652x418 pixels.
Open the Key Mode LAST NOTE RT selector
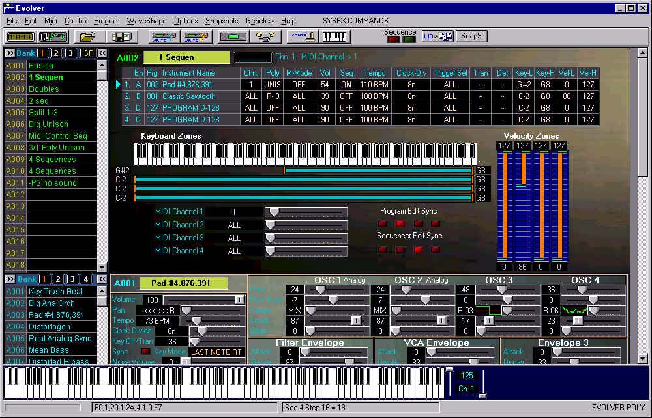[x=216, y=352]
